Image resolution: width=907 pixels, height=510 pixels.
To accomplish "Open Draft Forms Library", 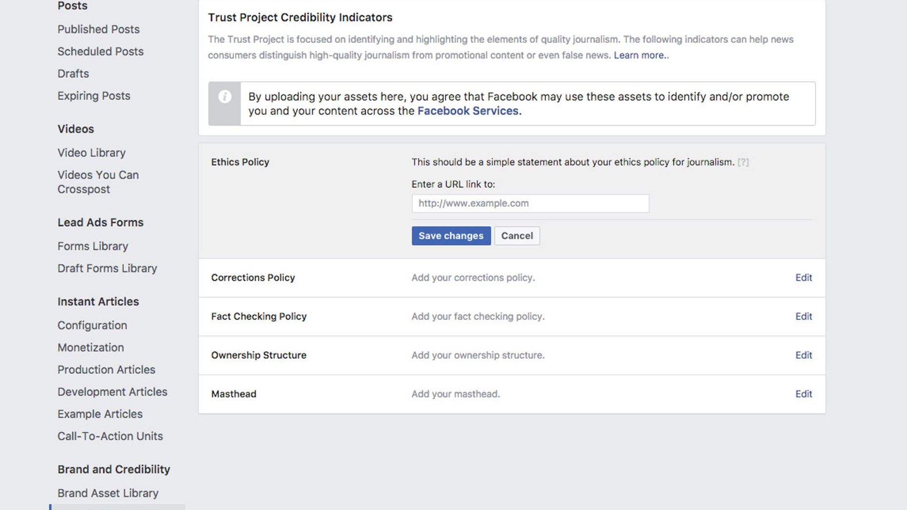I will coord(107,268).
